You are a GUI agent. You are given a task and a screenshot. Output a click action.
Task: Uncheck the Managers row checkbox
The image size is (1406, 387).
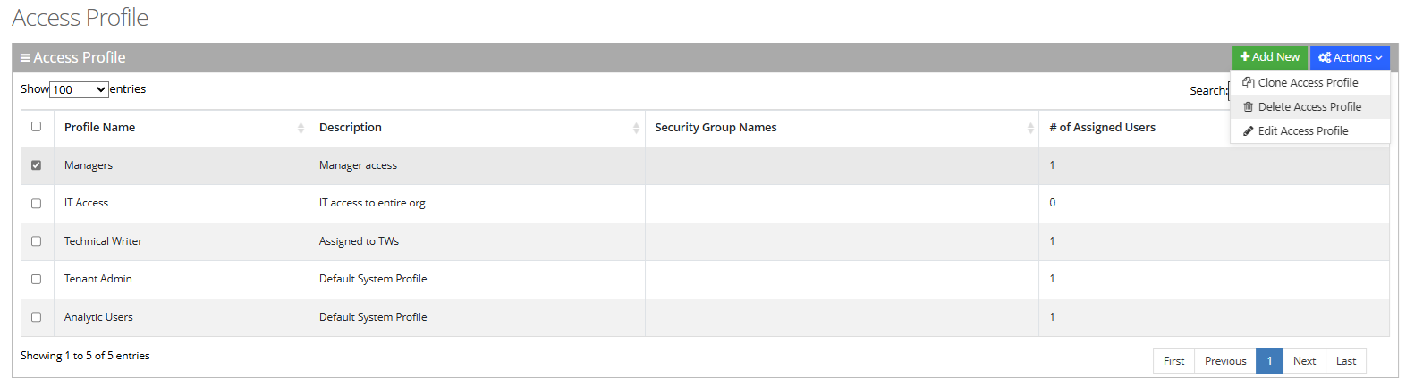pos(36,165)
